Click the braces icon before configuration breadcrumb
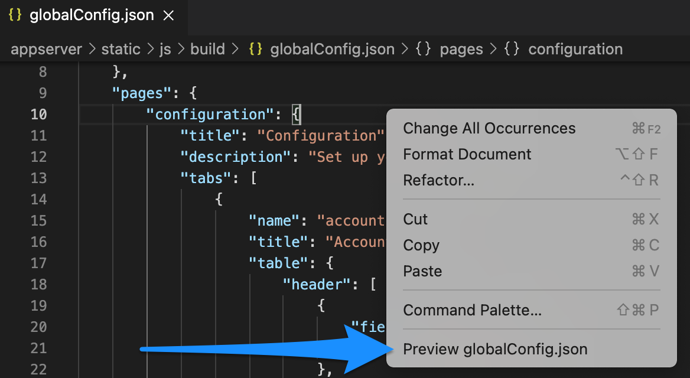This screenshot has width=690, height=378. (x=512, y=49)
